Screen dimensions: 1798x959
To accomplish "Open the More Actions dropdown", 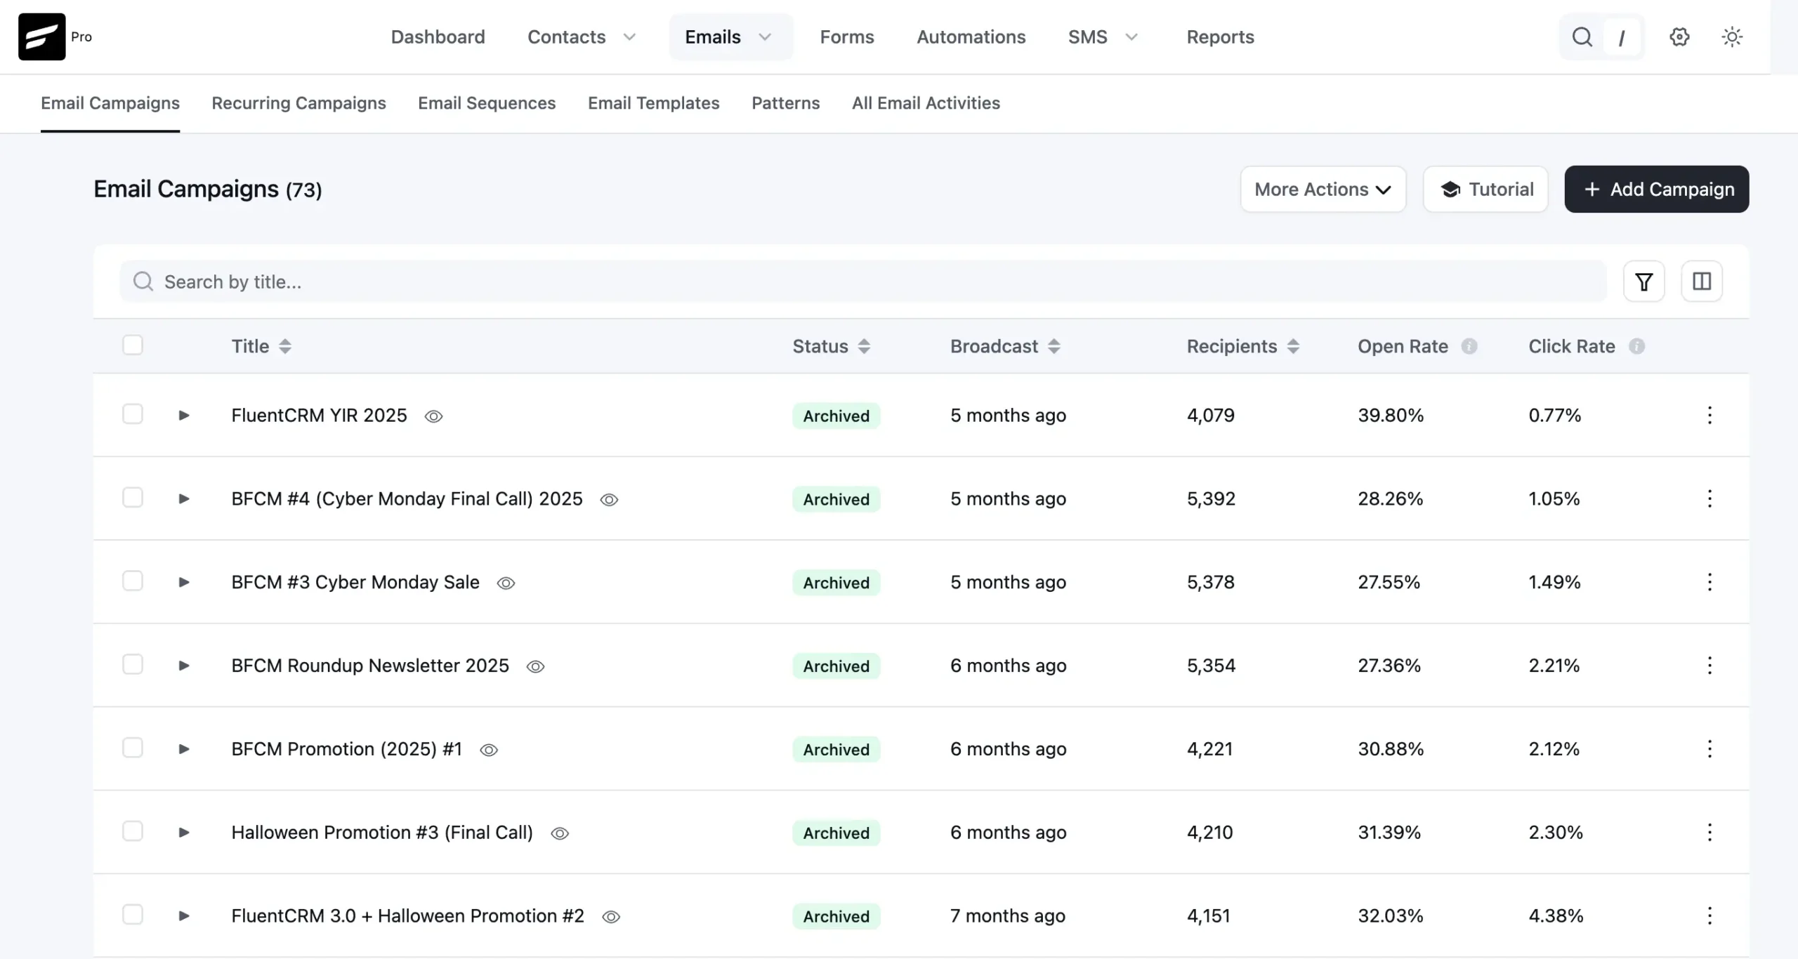I will [x=1323, y=190].
